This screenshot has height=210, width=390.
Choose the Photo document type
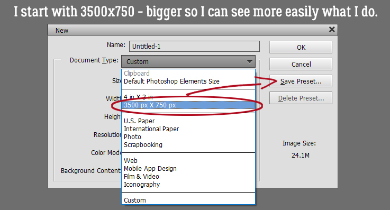pos(188,137)
